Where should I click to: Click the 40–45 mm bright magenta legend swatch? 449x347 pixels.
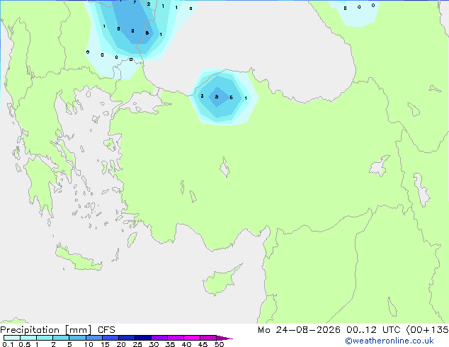[x=192, y=338]
